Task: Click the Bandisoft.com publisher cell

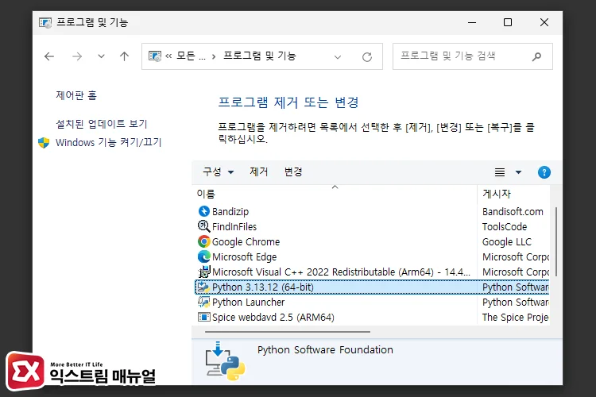Action: coord(513,212)
